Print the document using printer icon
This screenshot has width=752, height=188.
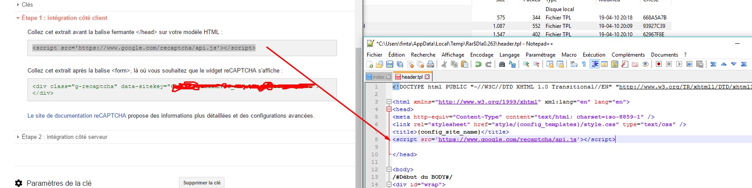coord(430,64)
